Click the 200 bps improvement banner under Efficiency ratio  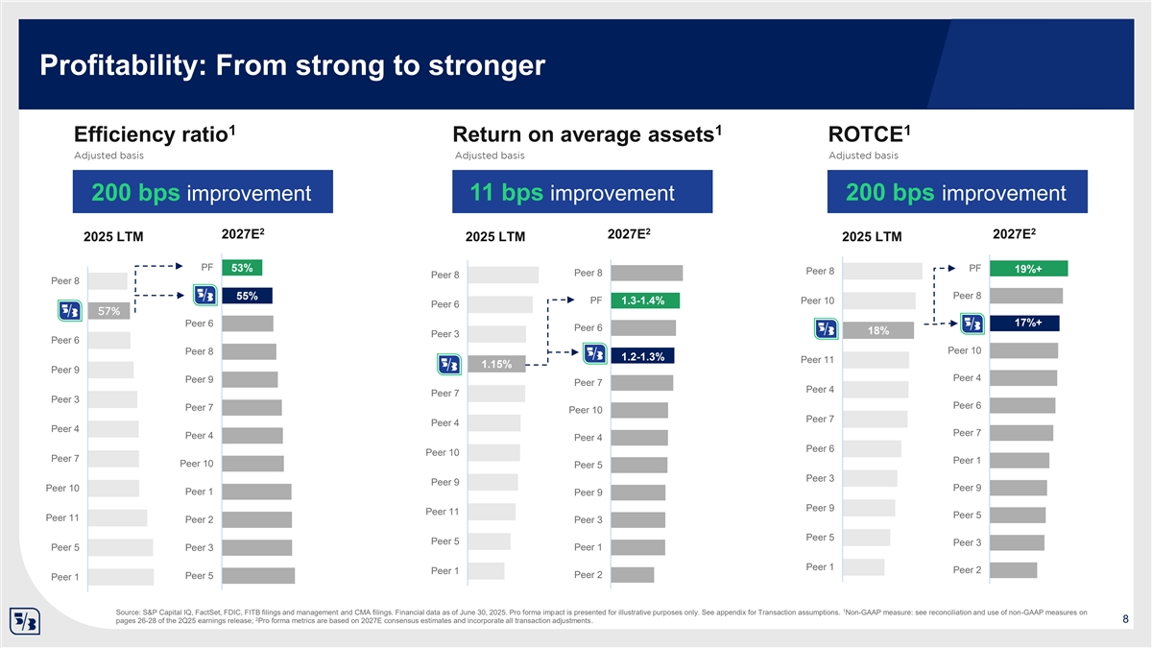click(x=204, y=193)
